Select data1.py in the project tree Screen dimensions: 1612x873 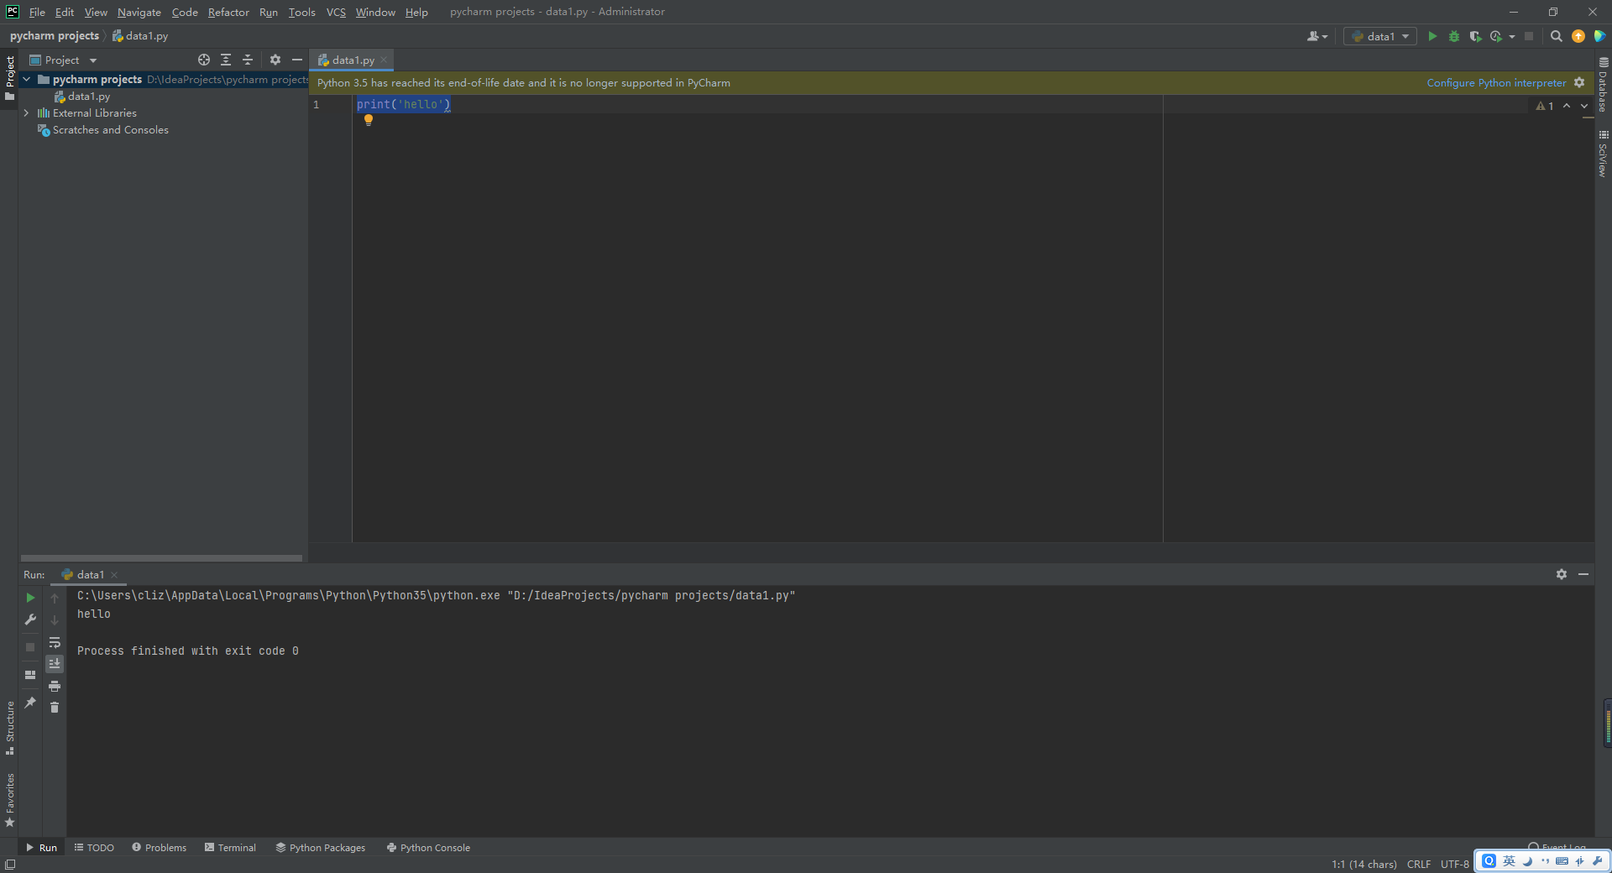(82, 96)
